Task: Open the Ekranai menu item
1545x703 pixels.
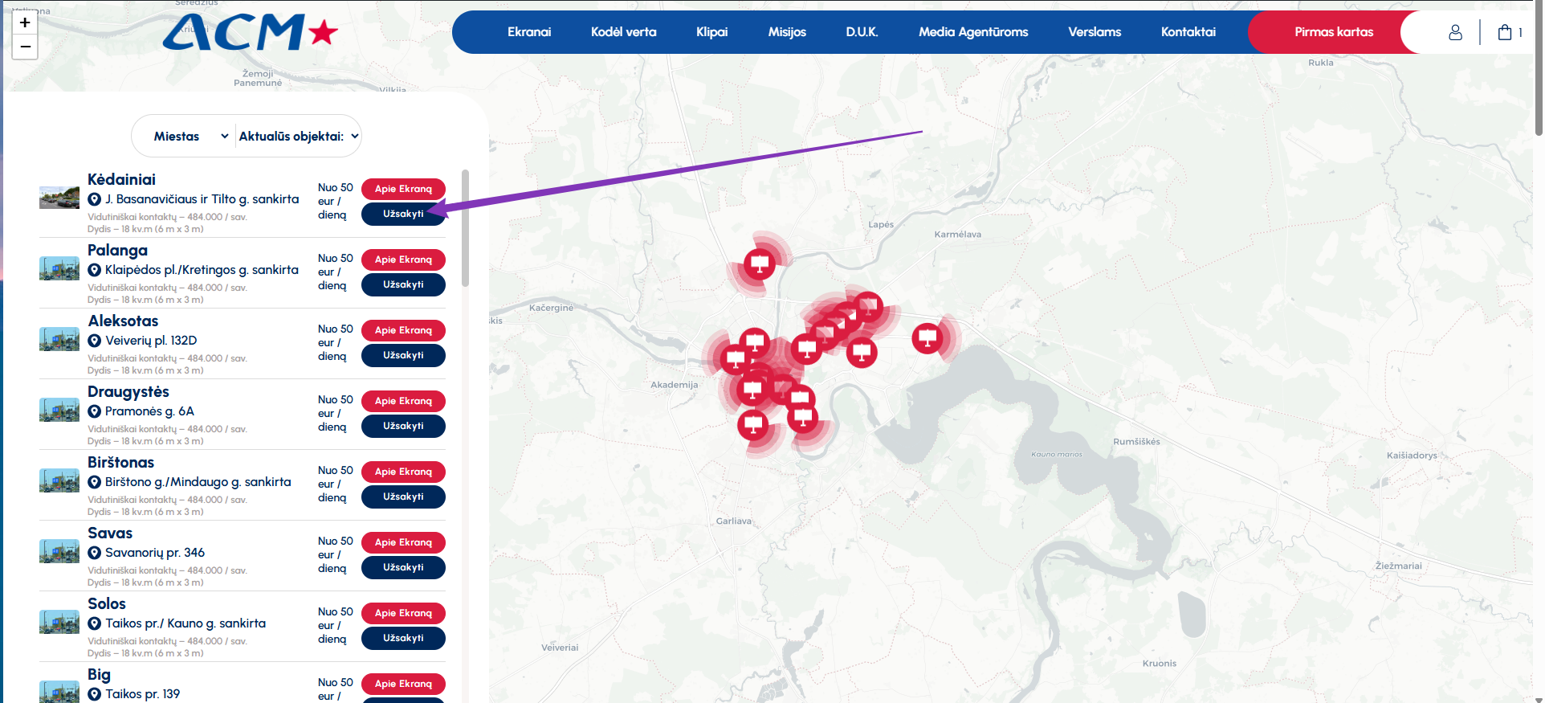Action: [x=529, y=32]
